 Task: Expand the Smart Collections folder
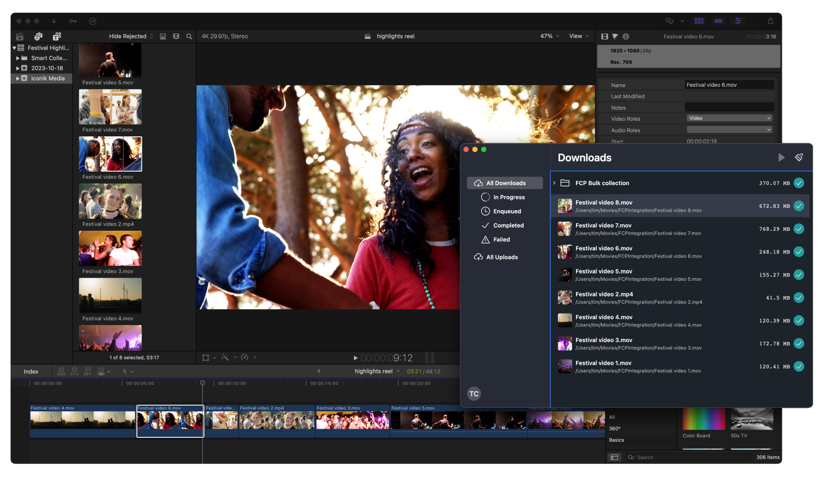coord(18,58)
